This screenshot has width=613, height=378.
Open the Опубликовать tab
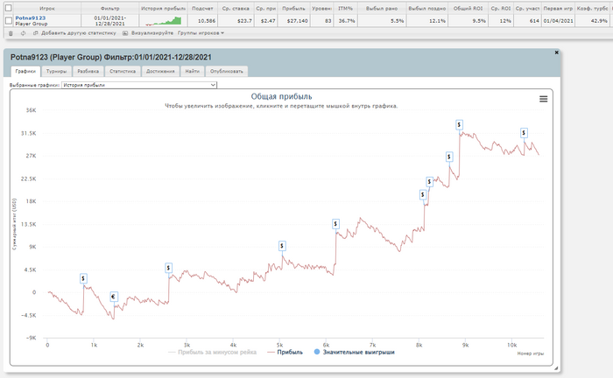click(x=226, y=71)
